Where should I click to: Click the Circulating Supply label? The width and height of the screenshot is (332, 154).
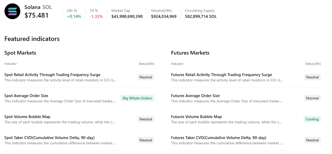tap(200, 10)
